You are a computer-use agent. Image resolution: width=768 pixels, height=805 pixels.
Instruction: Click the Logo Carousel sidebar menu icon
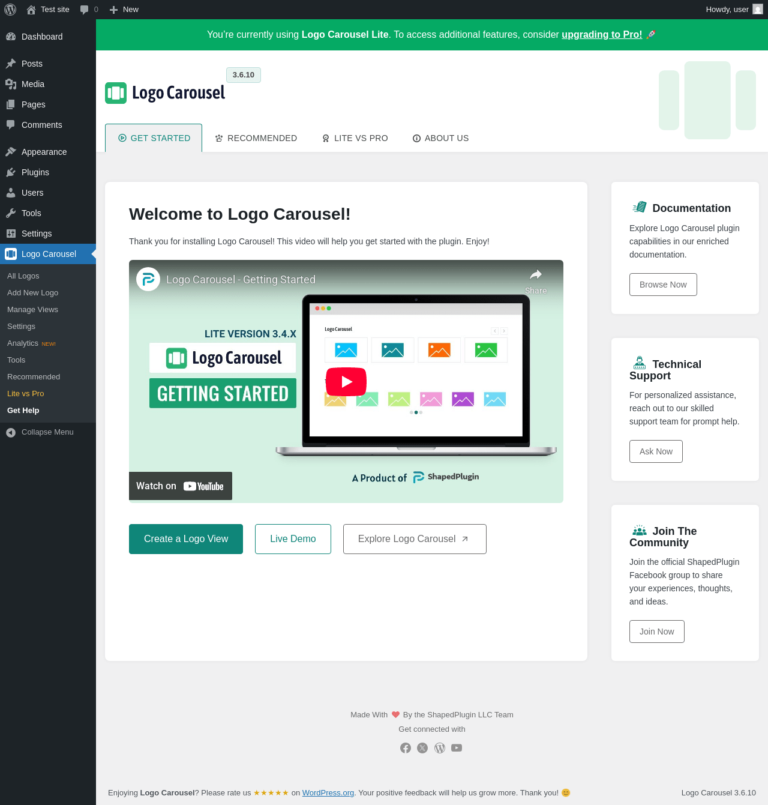tap(11, 254)
